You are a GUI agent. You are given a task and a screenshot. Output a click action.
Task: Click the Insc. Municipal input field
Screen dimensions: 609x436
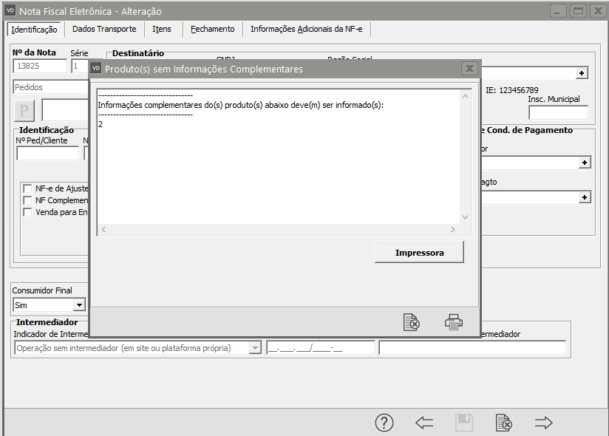(x=558, y=113)
